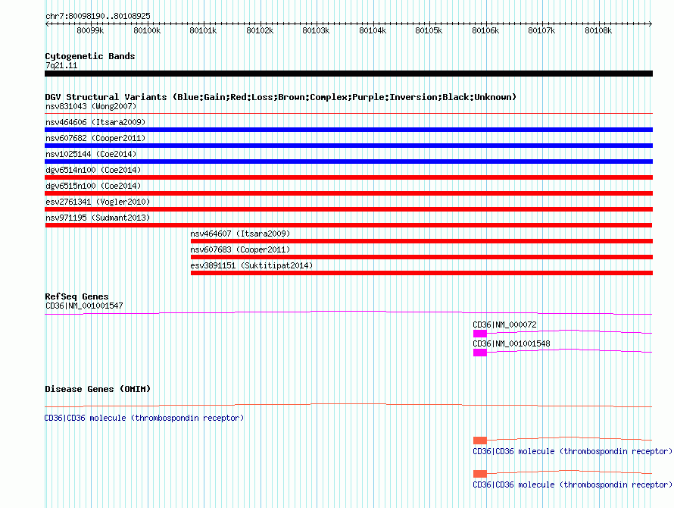Click the 80104k ruler tick label
Viewport: 674px width, 508px height.
373,30
